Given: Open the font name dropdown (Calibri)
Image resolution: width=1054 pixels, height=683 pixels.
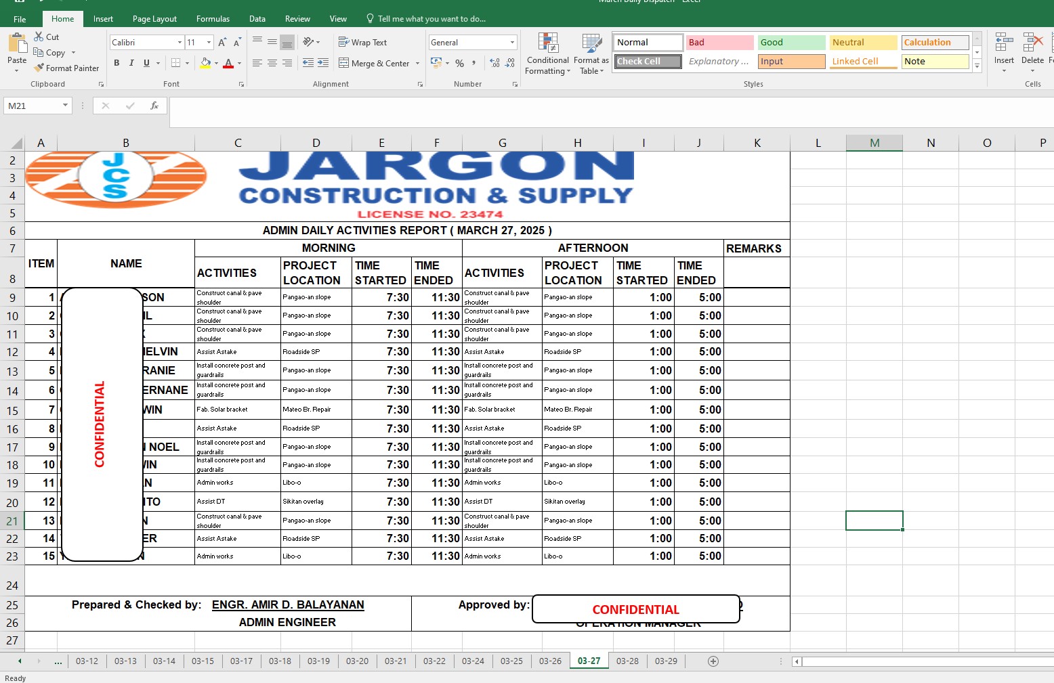Looking at the screenshot, I should [x=180, y=42].
